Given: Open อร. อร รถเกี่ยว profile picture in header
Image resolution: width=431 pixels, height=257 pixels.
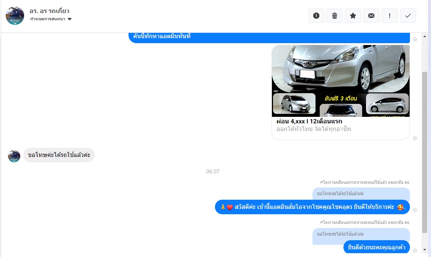Looking at the screenshot, I should tap(15, 16).
